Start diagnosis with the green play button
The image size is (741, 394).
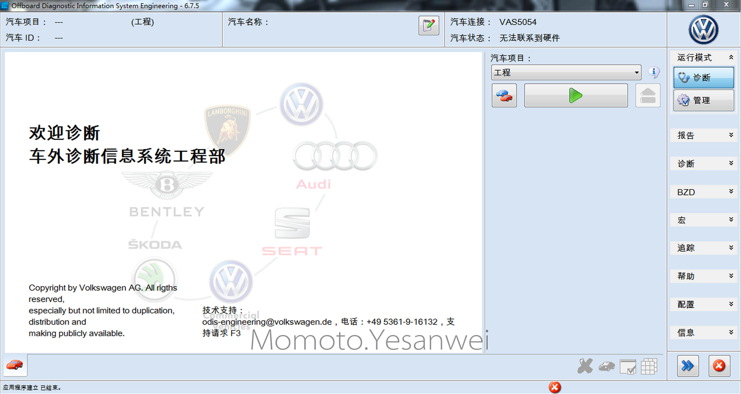click(576, 95)
